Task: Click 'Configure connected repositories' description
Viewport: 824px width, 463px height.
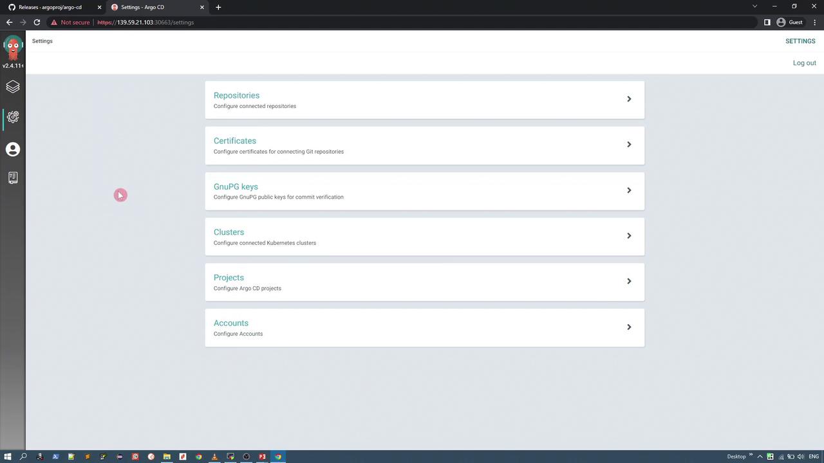Action: pos(255,106)
